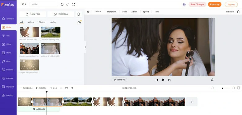Viewport: 242px width, 115px height.
Task: Add a new scene with plus button
Action: 192,102
